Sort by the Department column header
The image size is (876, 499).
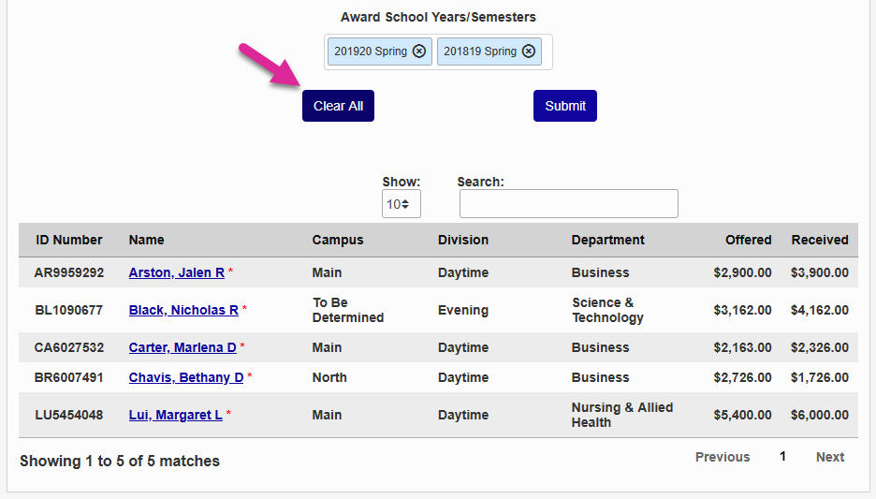point(608,240)
